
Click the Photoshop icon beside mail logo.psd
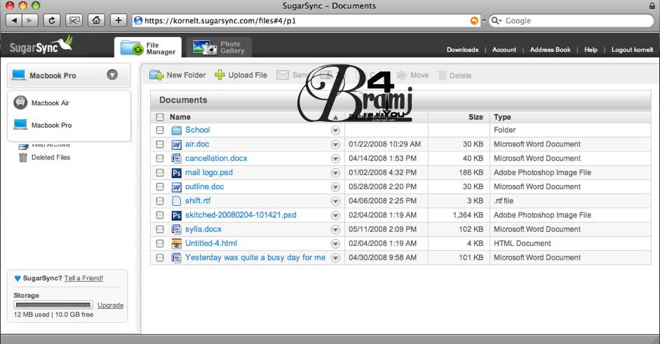[x=176, y=173]
